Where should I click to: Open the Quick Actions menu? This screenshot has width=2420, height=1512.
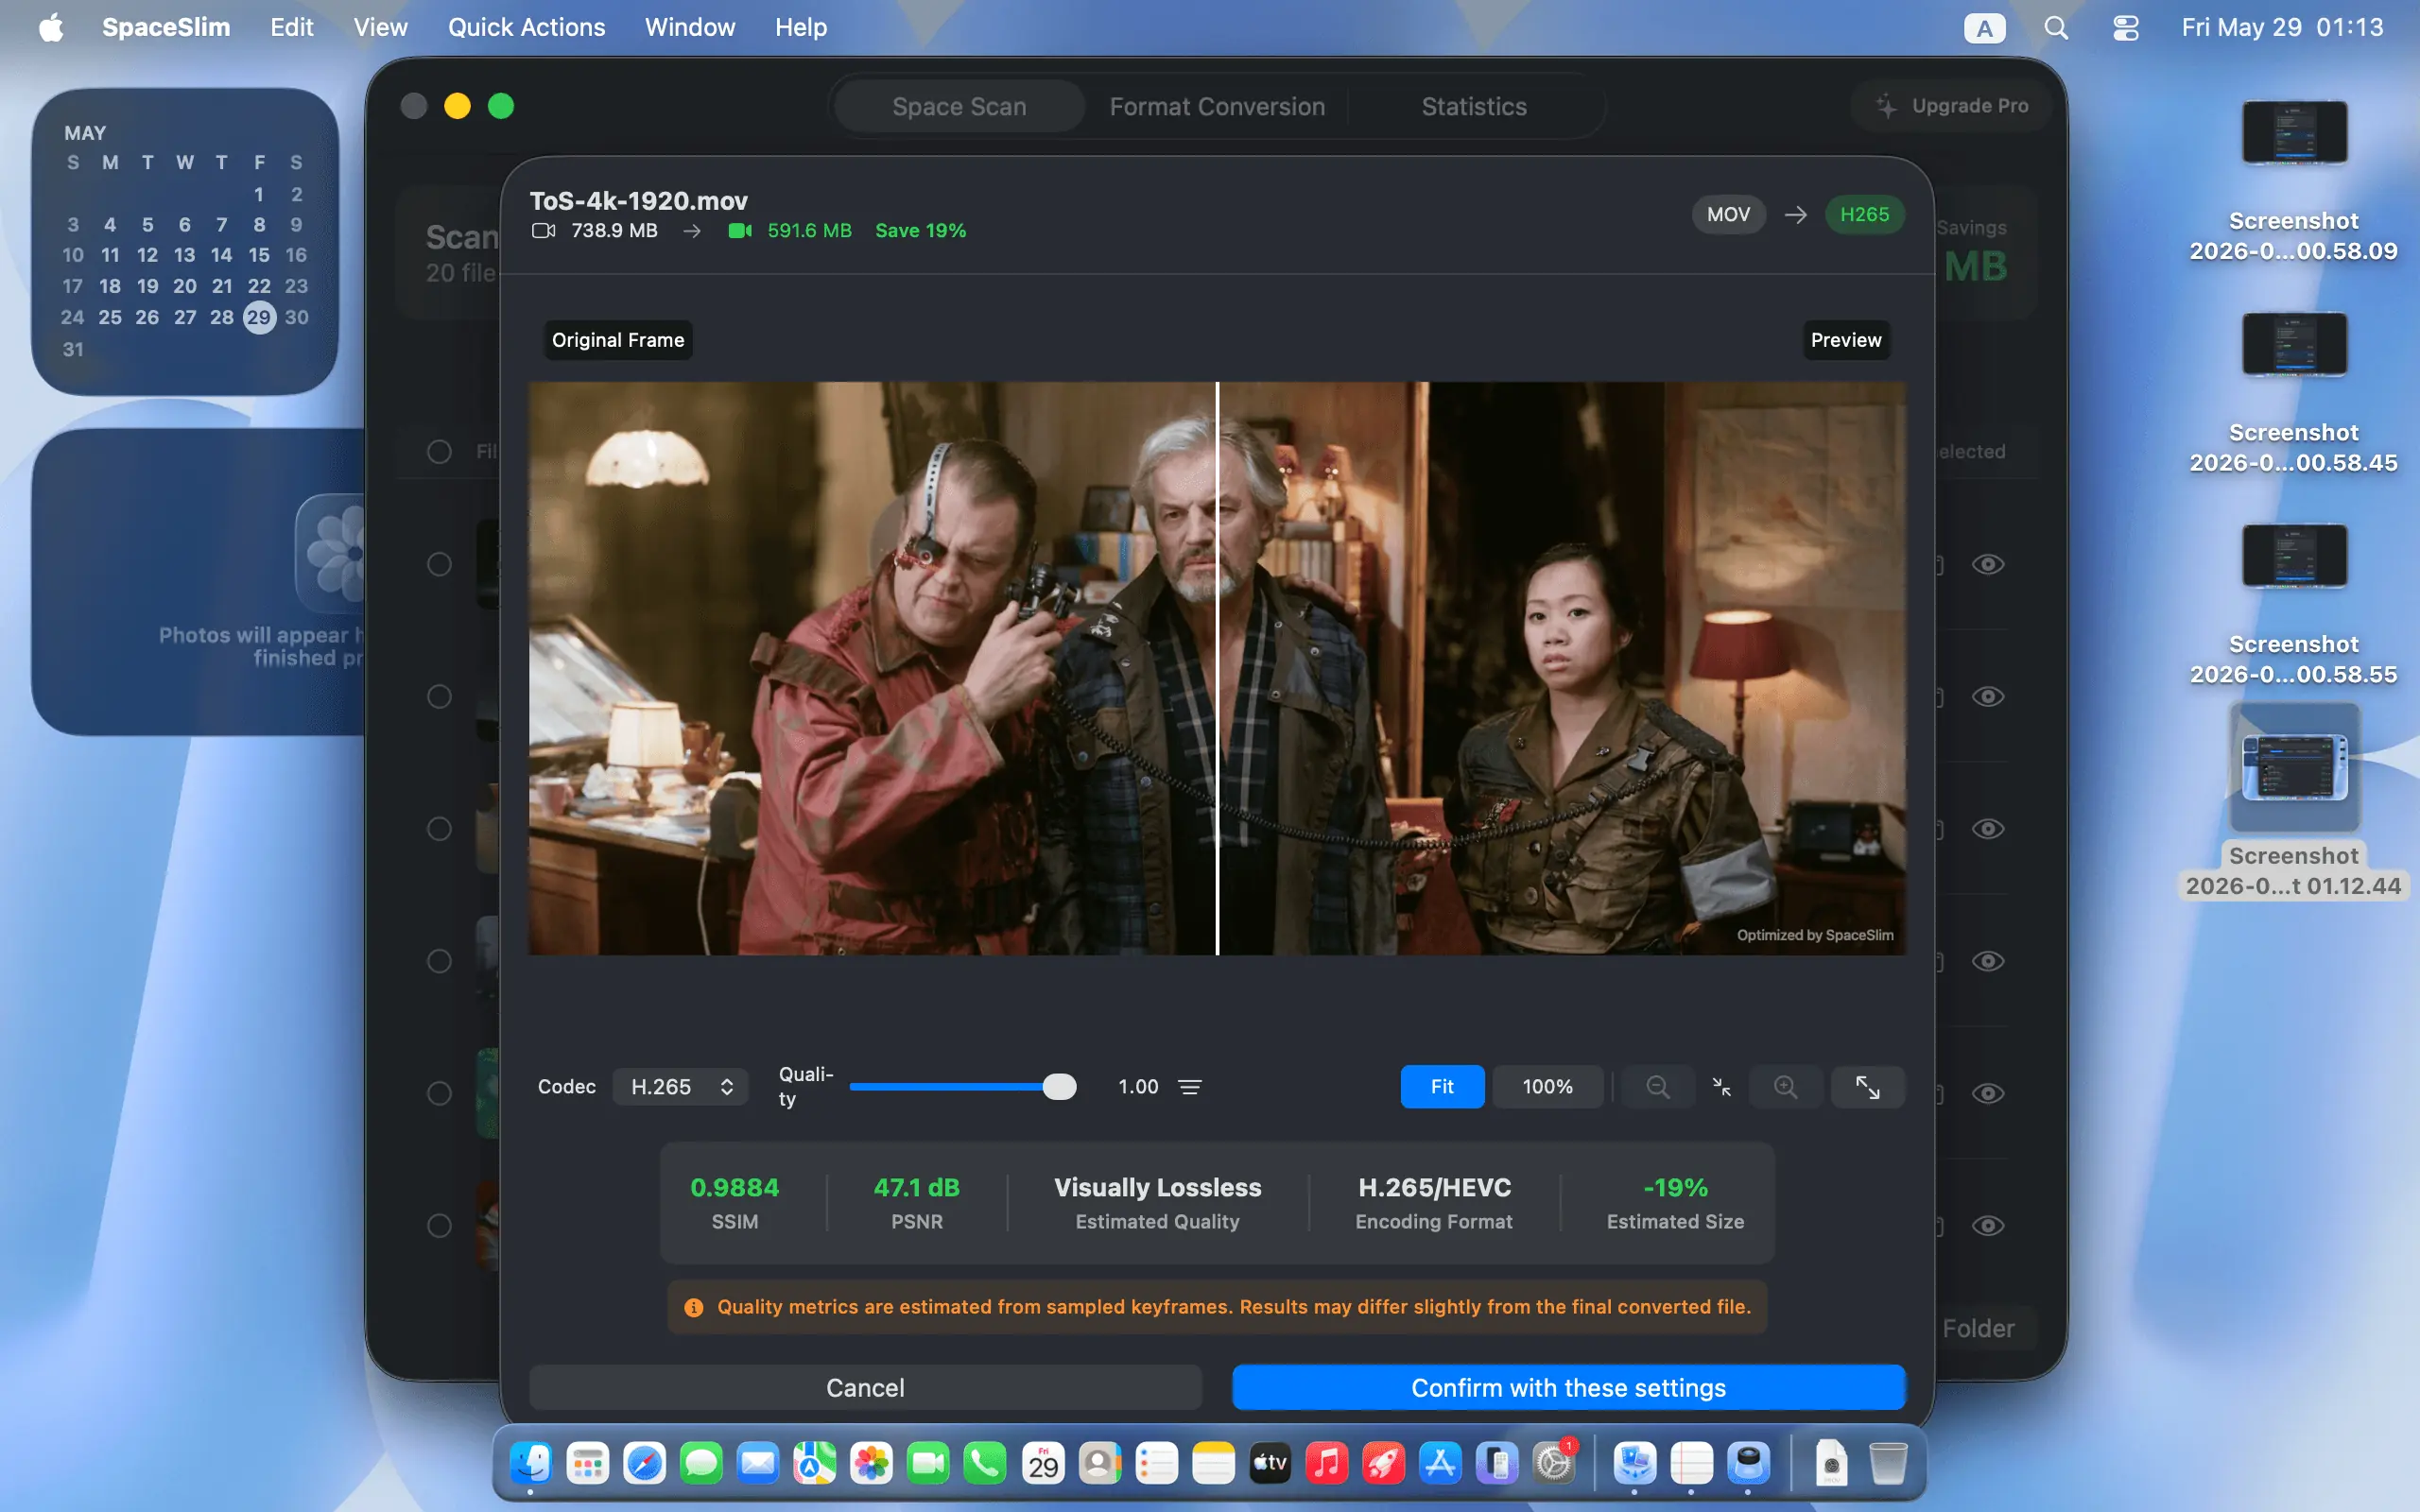pyautogui.click(x=526, y=27)
